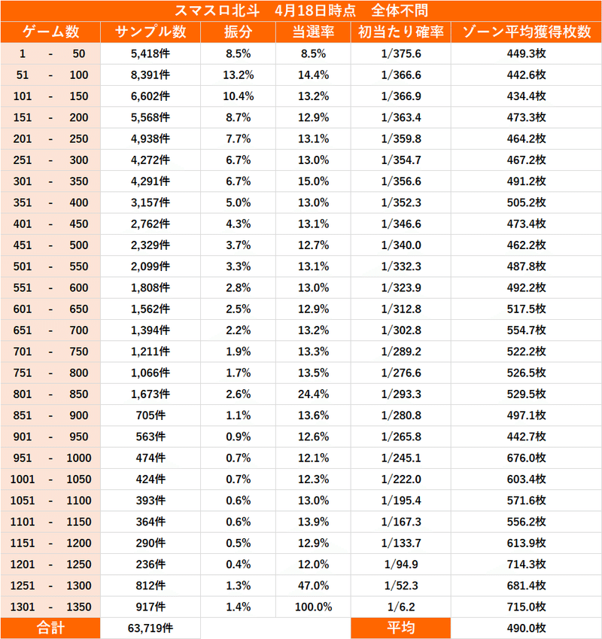The width and height of the screenshot is (602, 639).
Task: Select the サンプル数 column header
Action: click(150, 32)
